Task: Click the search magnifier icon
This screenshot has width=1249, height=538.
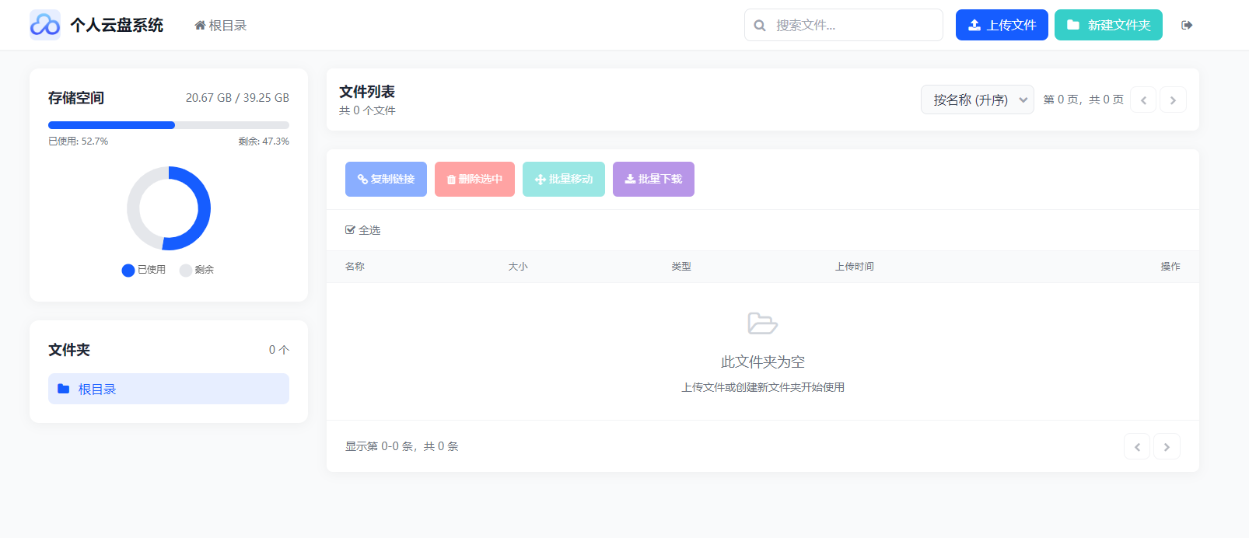Action: point(760,26)
